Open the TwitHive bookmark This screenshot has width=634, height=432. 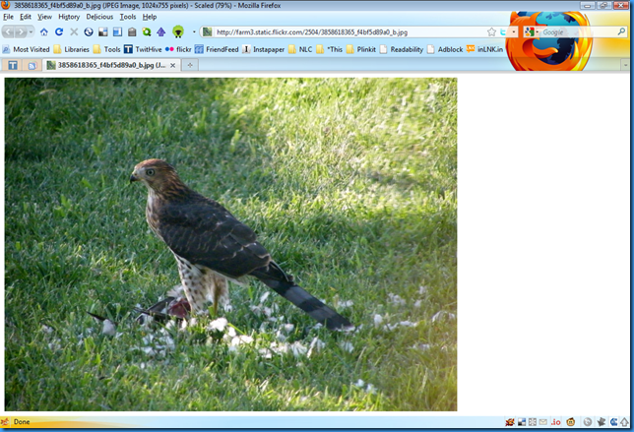coord(143,49)
